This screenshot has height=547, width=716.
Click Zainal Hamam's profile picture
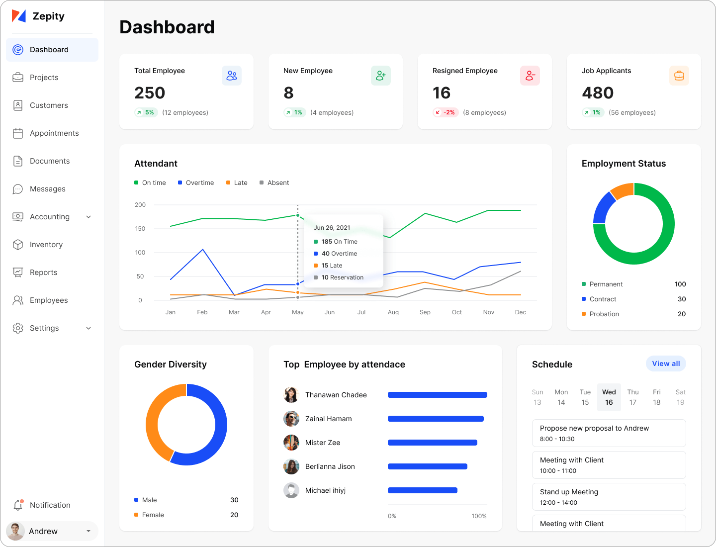click(x=291, y=419)
